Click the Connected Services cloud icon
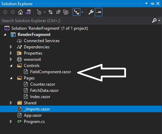 [19, 41]
